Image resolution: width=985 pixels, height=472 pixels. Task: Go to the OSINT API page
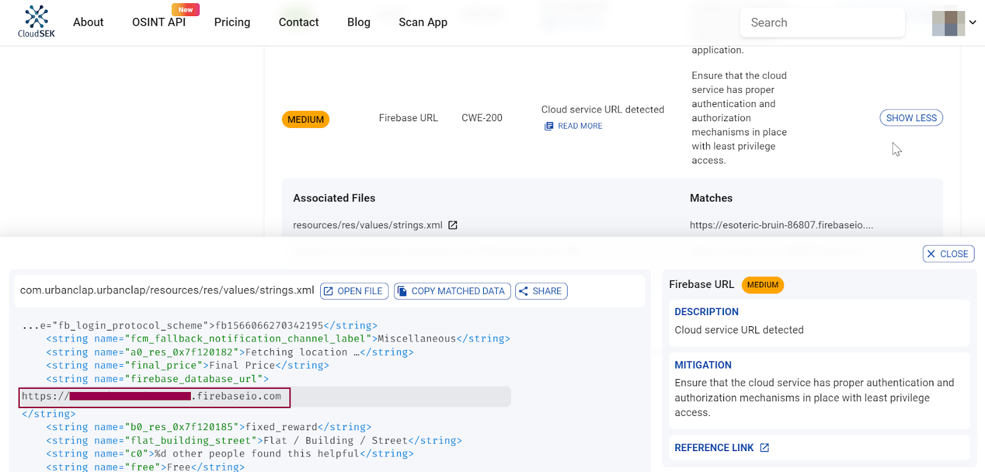pyautogui.click(x=159, y=22)
